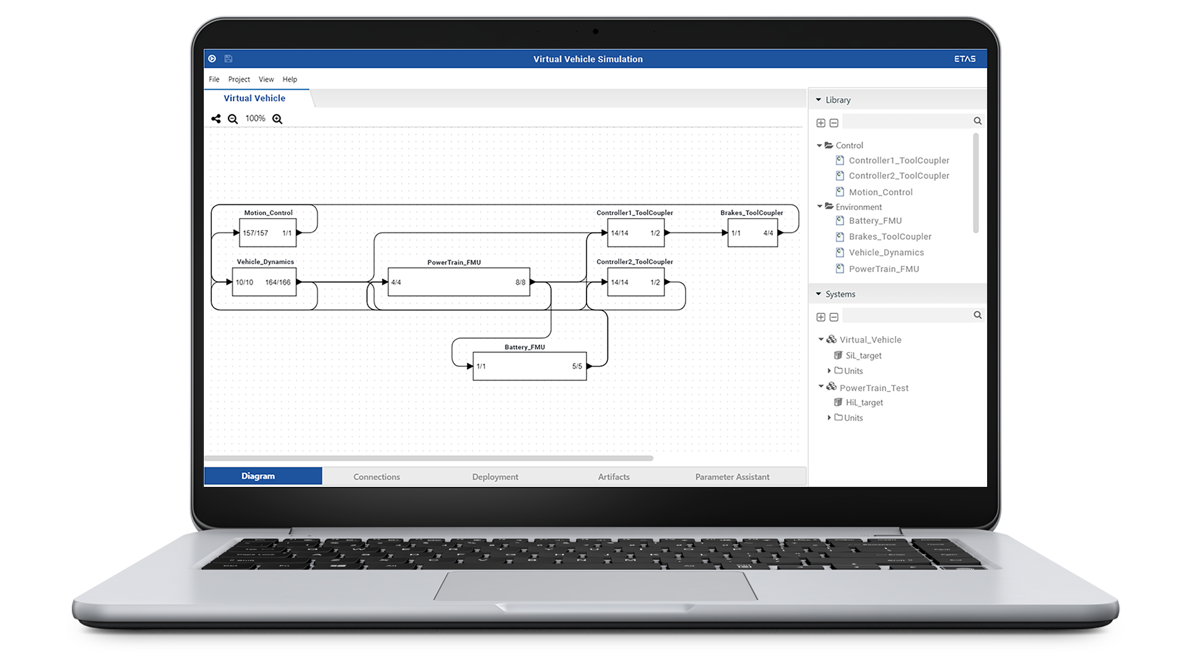Open the Parameter Assistant tab
The width and height of the screenshot is (1189, 669).
coord(731,476)
